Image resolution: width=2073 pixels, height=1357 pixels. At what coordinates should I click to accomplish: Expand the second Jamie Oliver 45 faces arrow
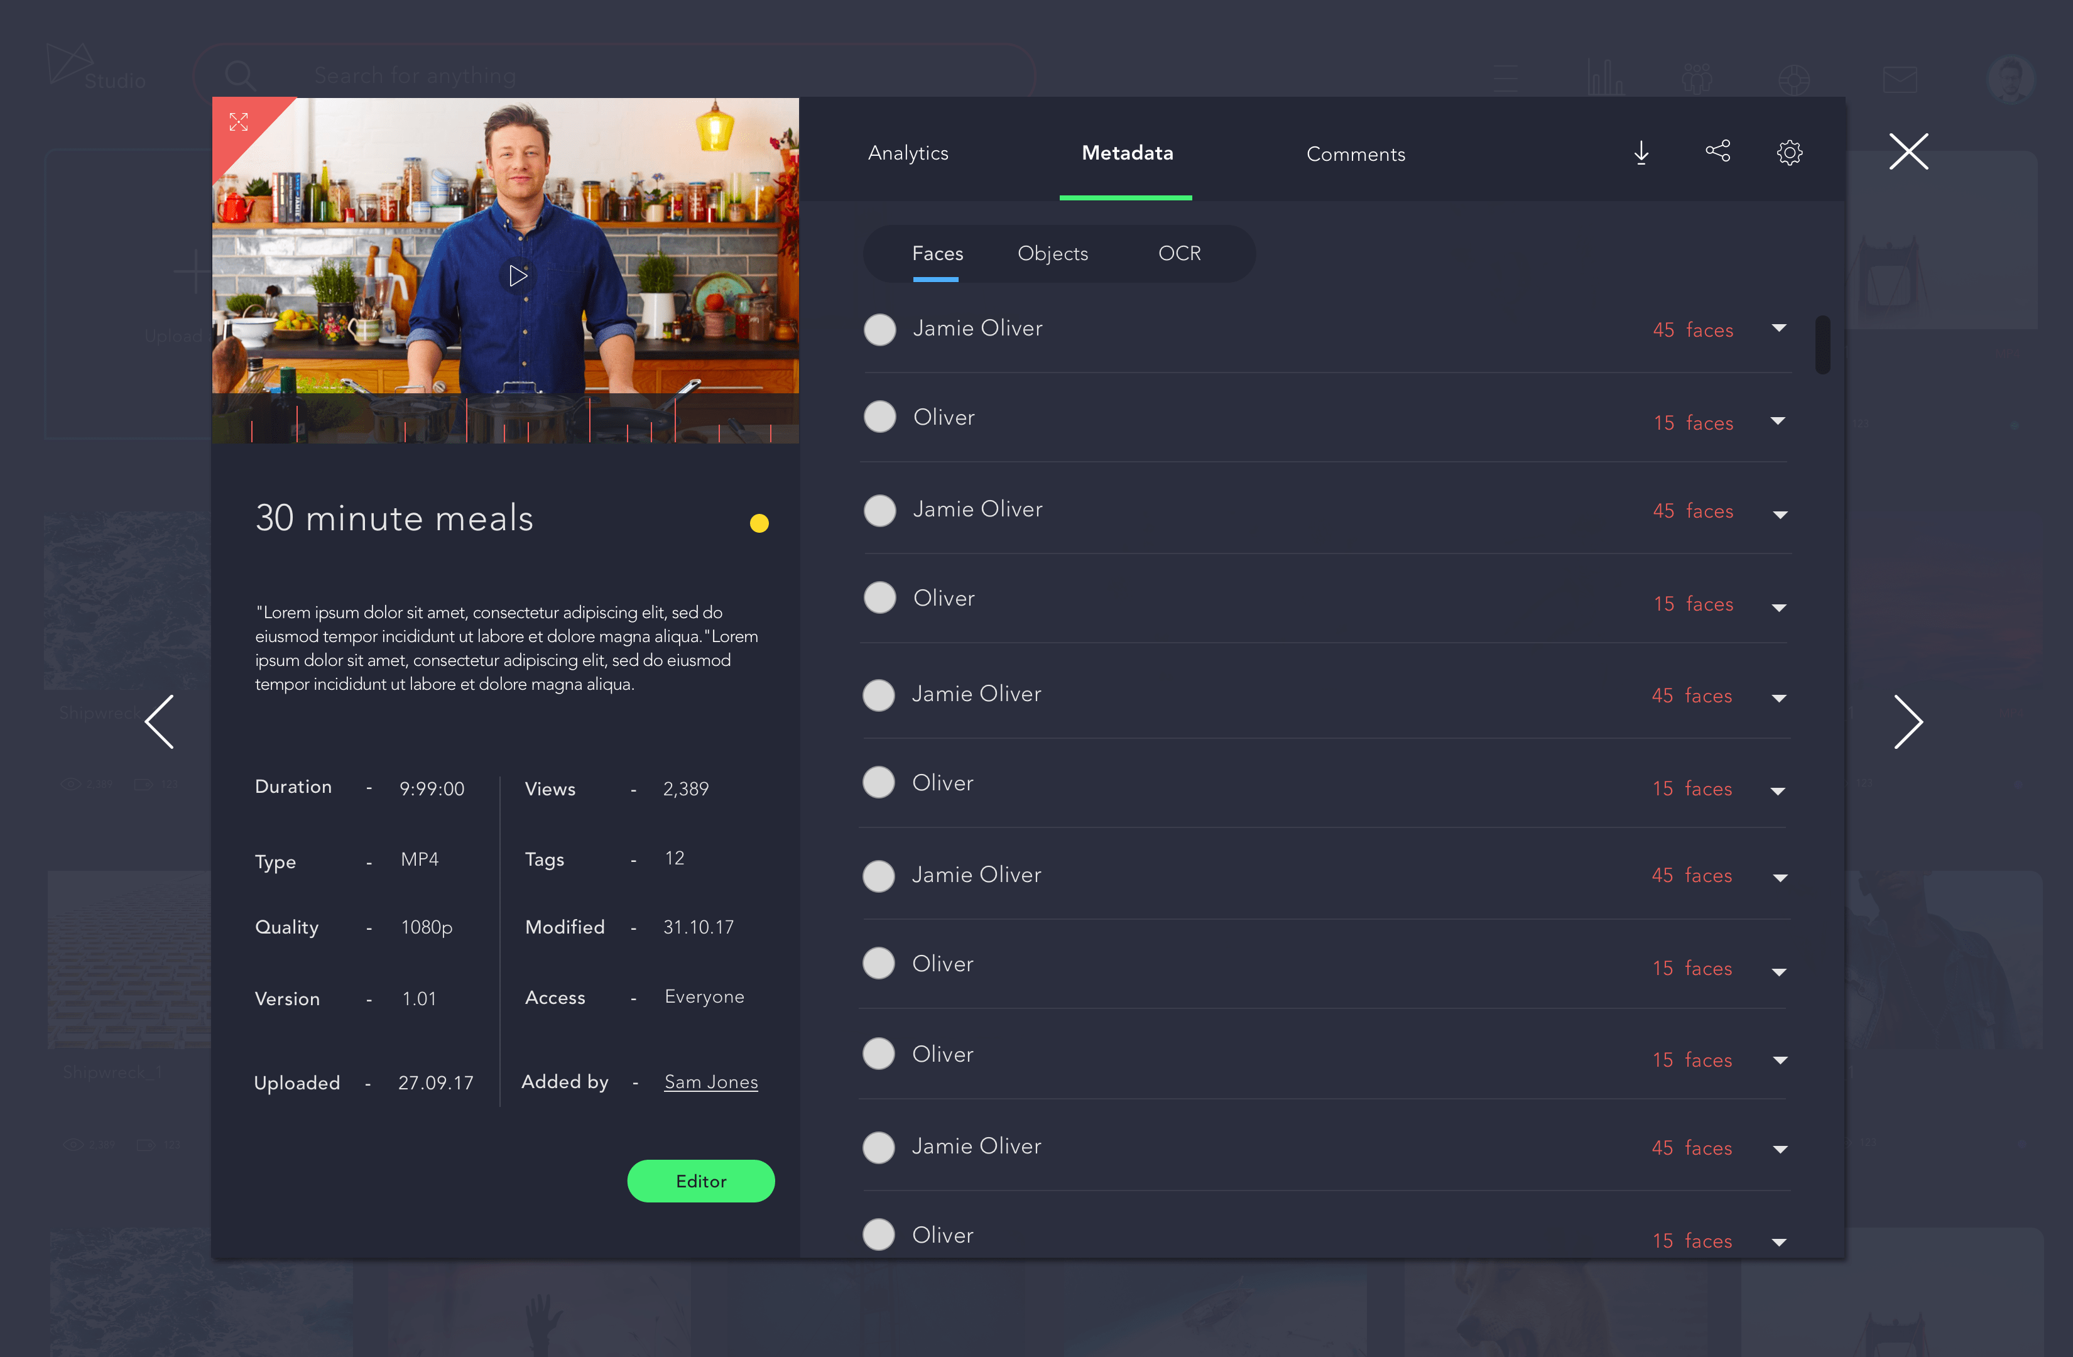tap(1780, 515)
